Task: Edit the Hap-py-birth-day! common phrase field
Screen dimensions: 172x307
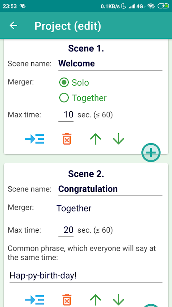Action: [x=86, y=276]
